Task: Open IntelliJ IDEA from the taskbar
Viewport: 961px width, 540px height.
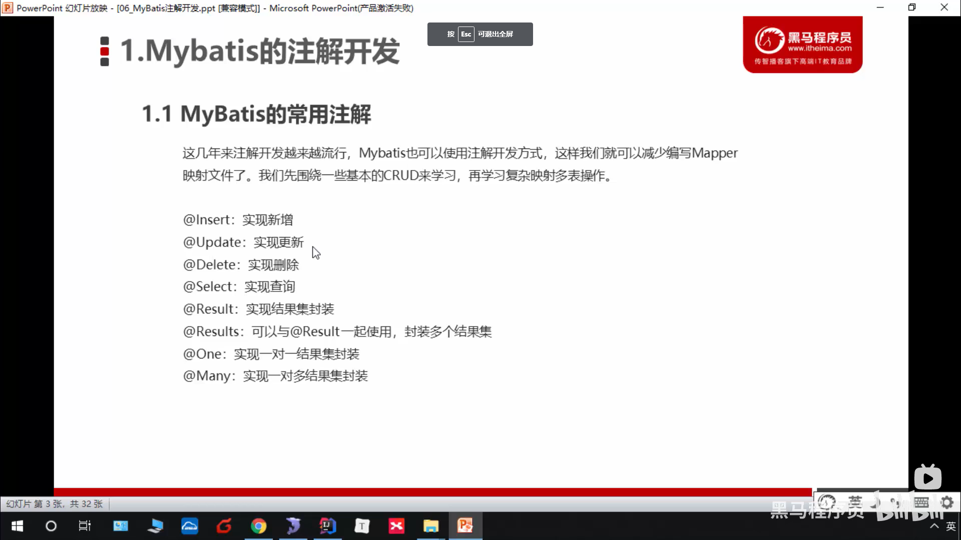Action: [327, 526]
